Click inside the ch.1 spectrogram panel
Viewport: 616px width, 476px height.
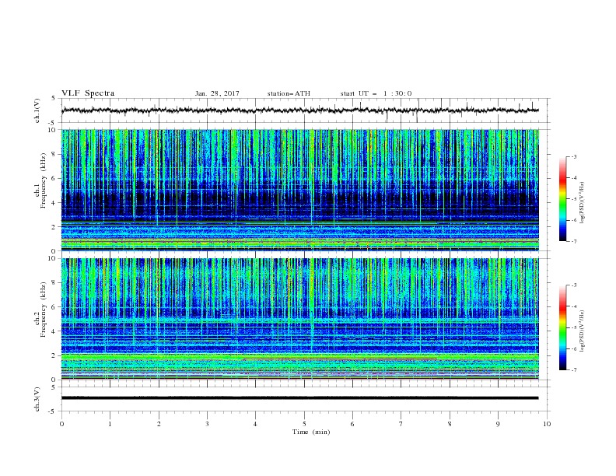[x=299, y=190]
